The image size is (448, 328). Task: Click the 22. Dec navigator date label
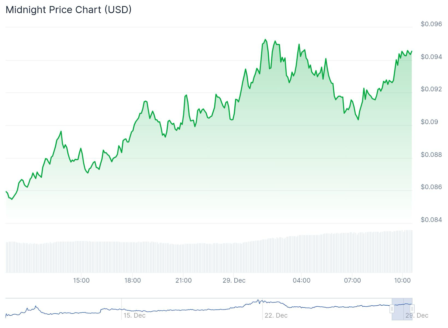(276, 315)
